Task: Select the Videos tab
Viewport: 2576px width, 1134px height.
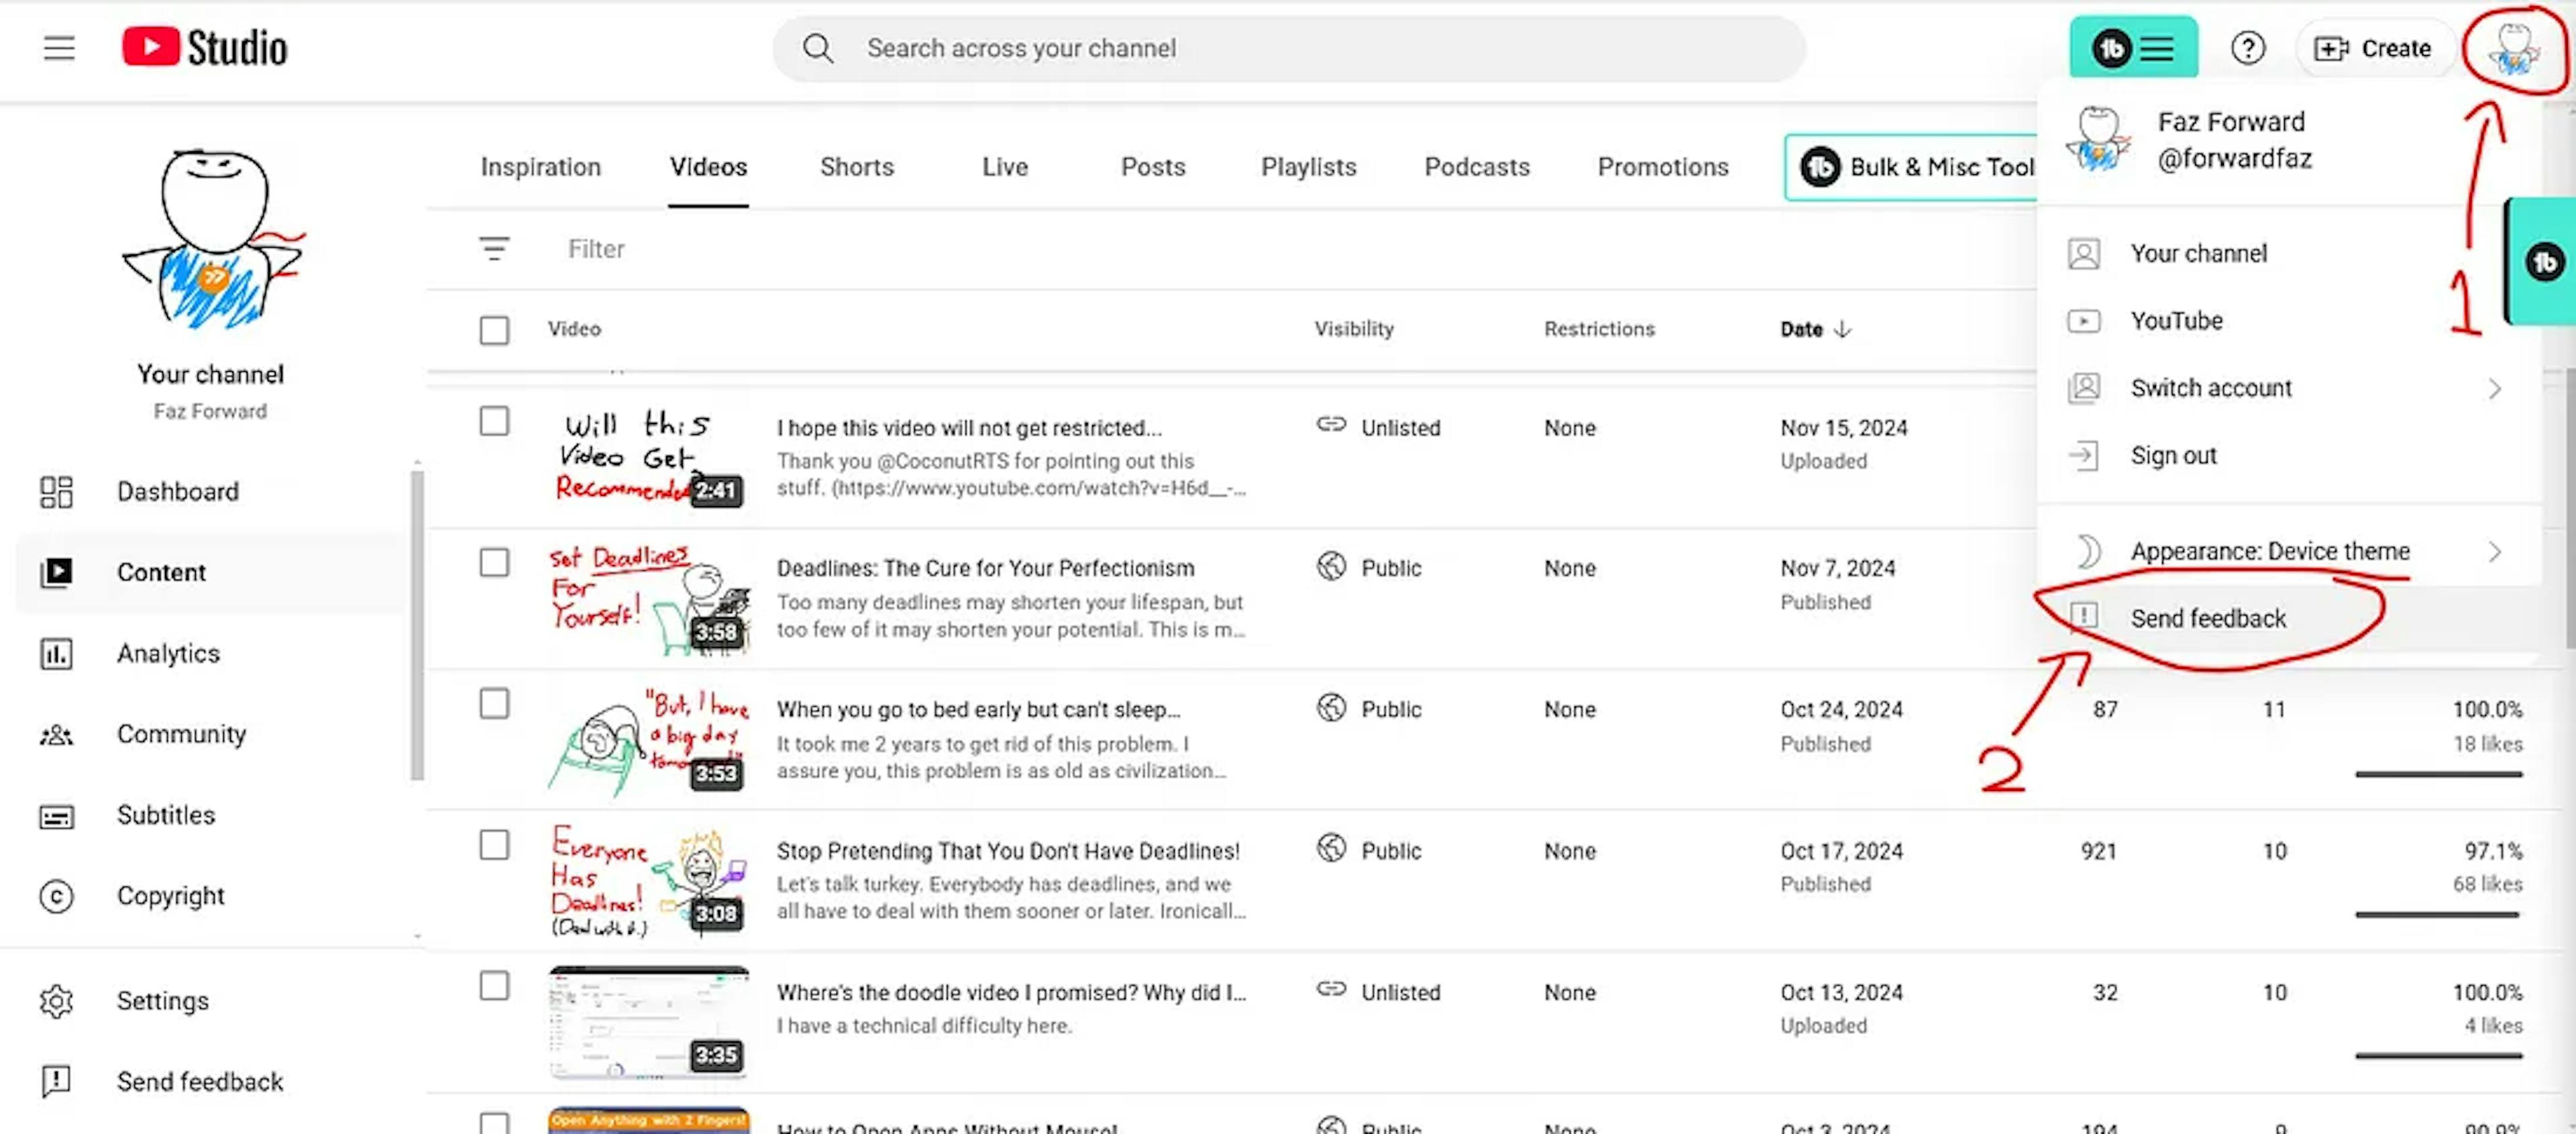Action: [708, 167]
